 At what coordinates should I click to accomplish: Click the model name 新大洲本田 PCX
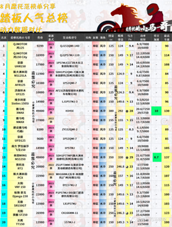coord(20,176)
